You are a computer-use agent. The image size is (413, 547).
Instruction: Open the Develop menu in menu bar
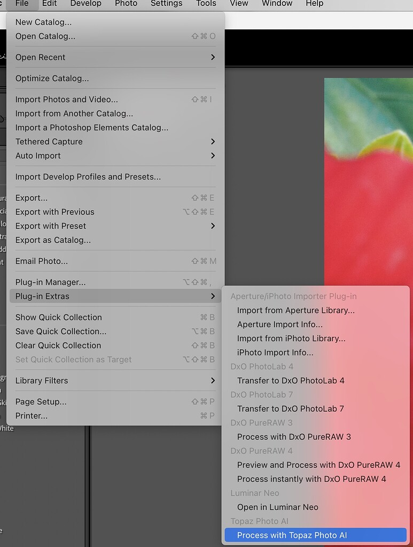tap(85, 4)
